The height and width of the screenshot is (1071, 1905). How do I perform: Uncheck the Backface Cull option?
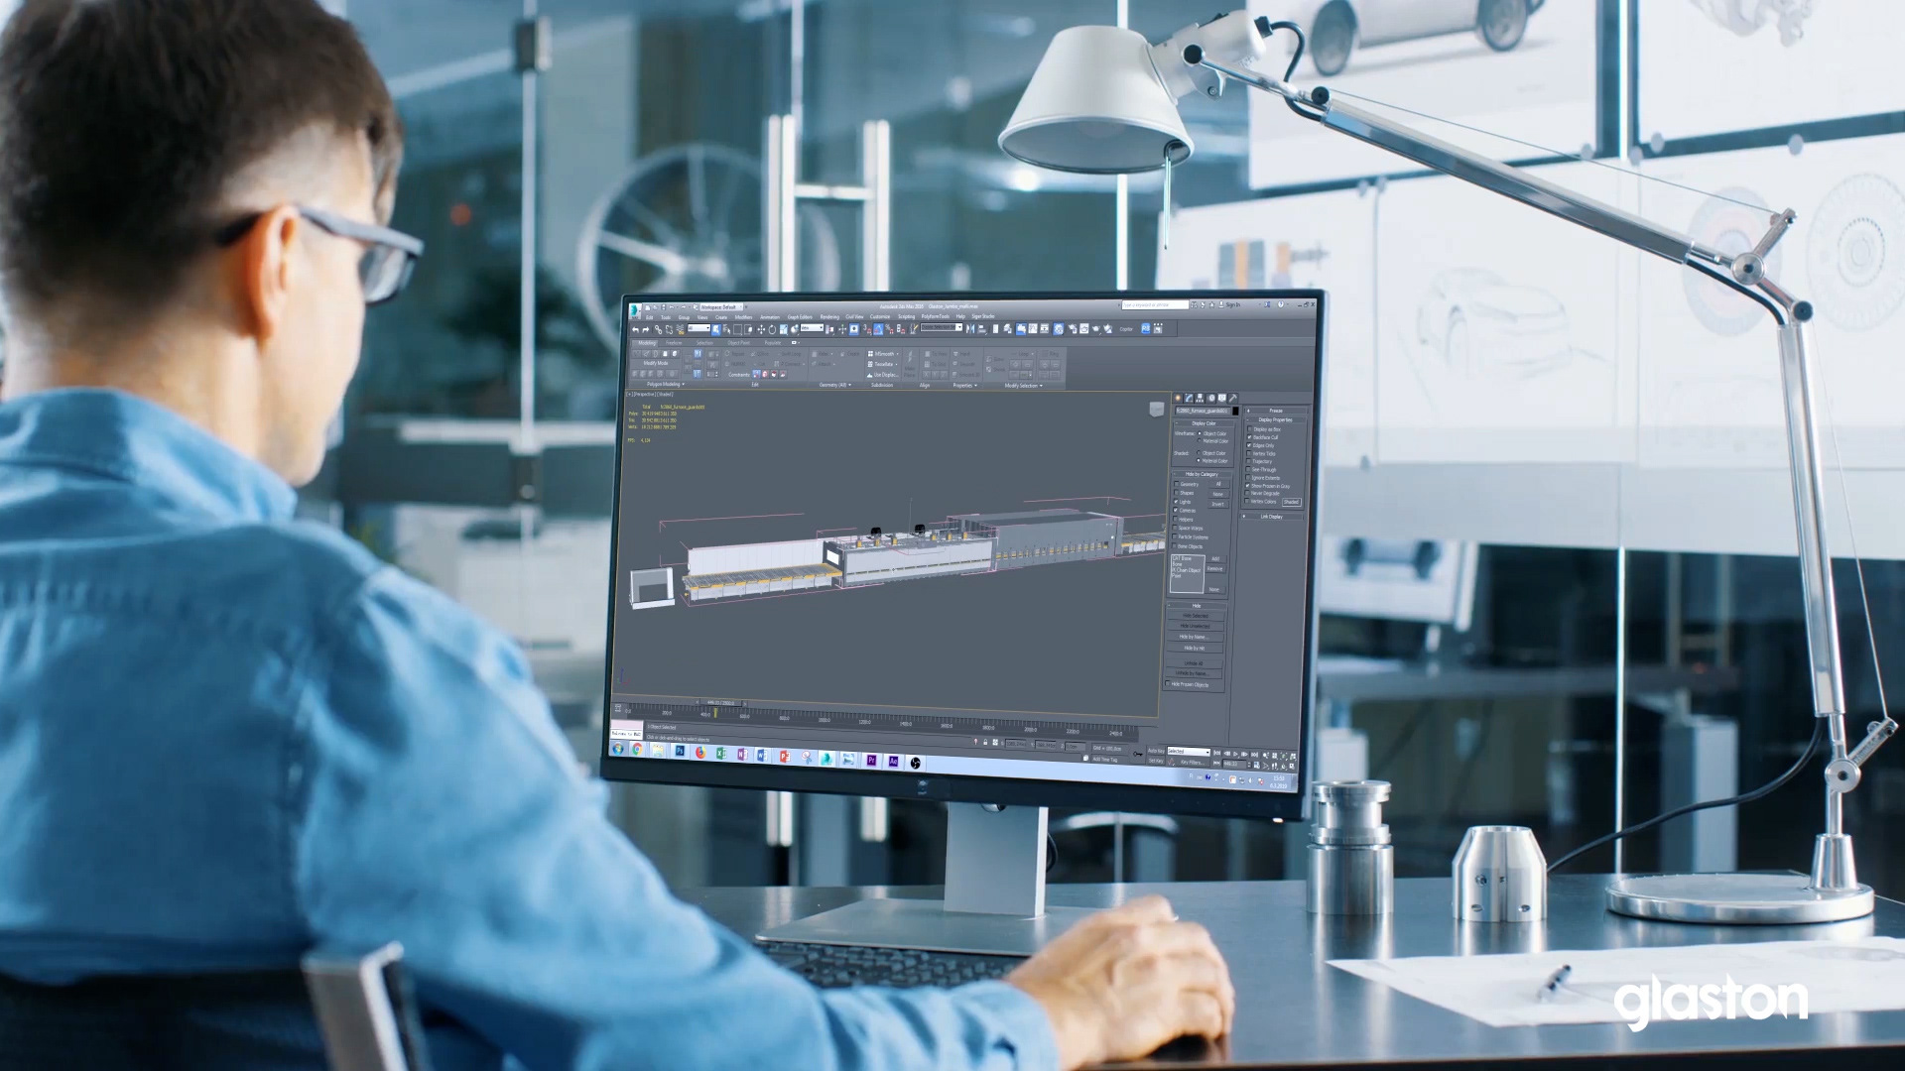point(1249,437)
